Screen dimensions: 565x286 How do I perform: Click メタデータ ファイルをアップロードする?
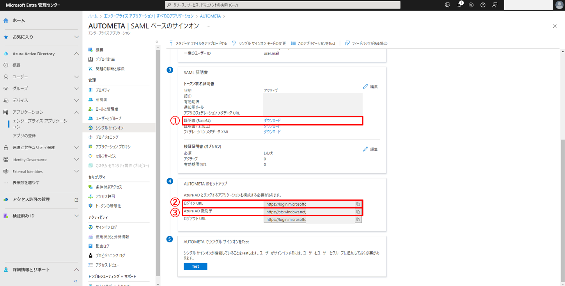[x=198, y=43]
